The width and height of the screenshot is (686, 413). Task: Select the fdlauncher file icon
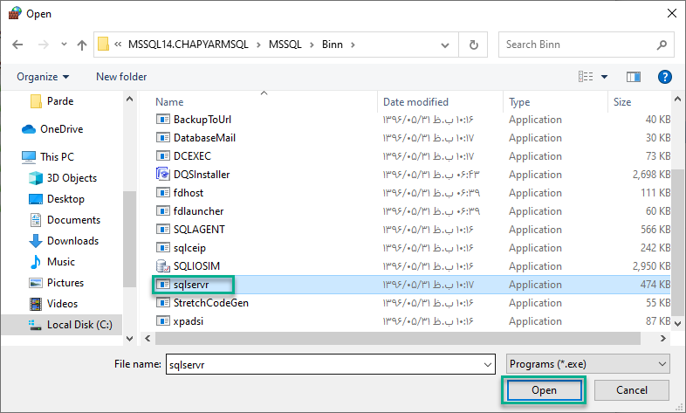[x=162, y=211]
